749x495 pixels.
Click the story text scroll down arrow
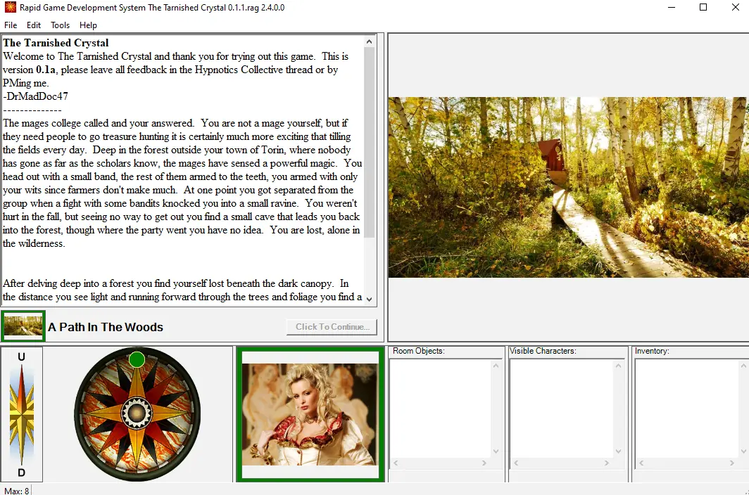(x=370, y=300)
